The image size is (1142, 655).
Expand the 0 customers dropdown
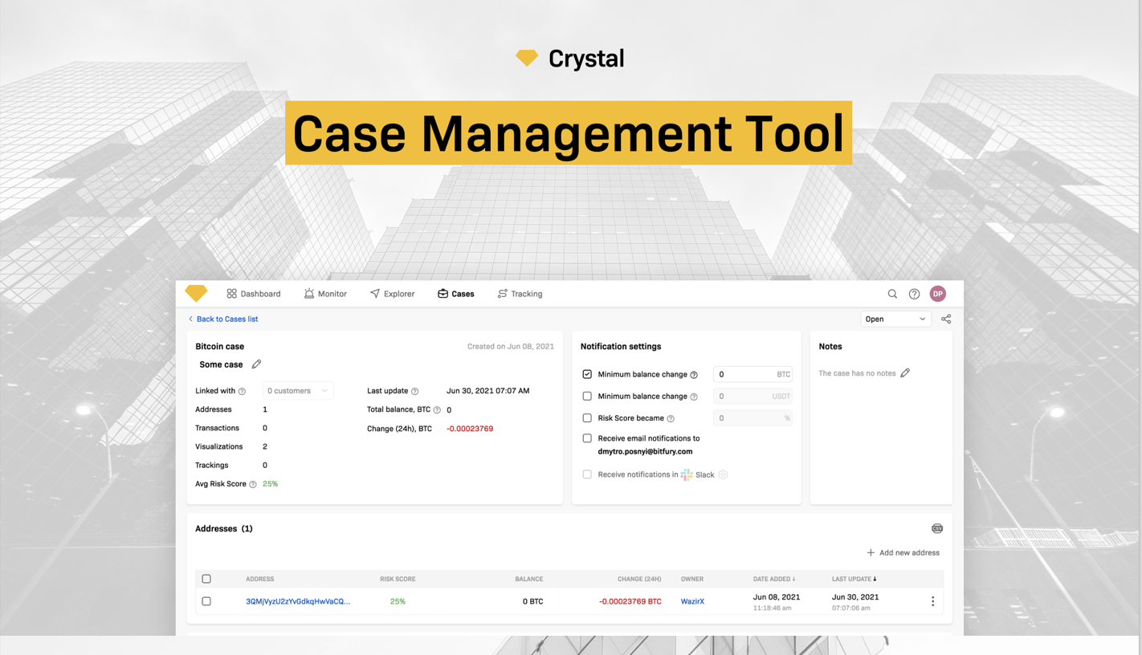[x=297, y=390]
